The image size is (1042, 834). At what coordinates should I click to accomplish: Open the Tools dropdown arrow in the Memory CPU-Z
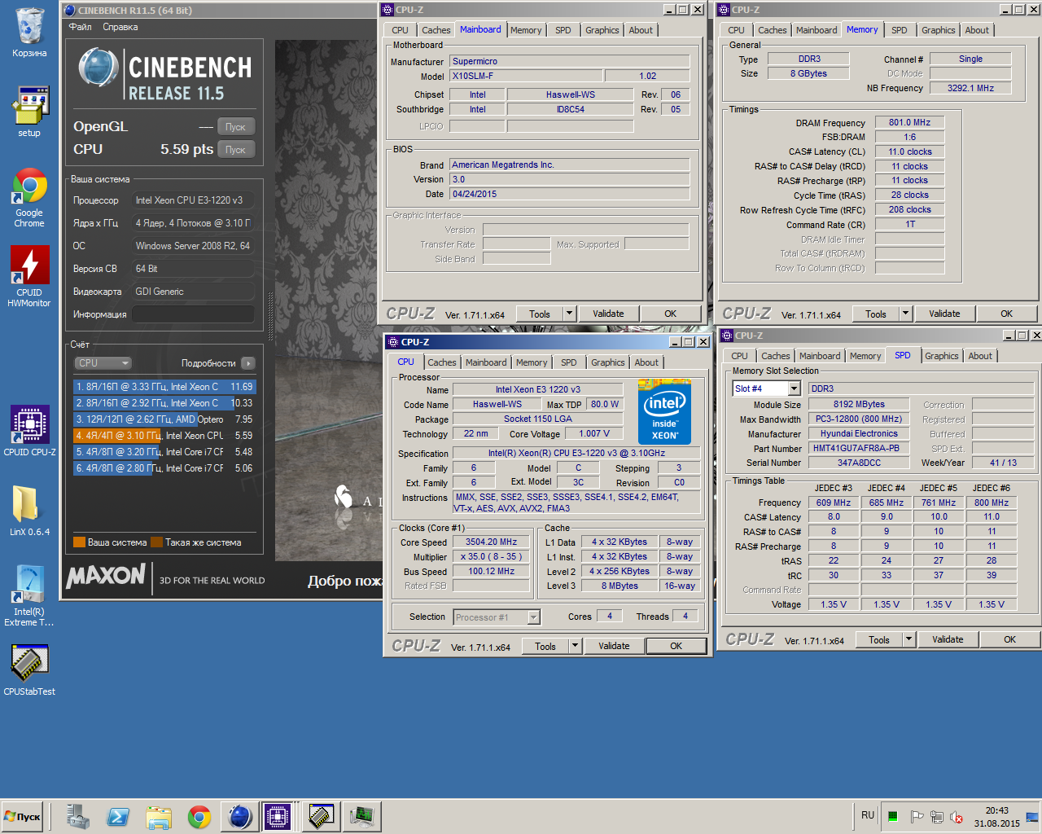(905, 314)
